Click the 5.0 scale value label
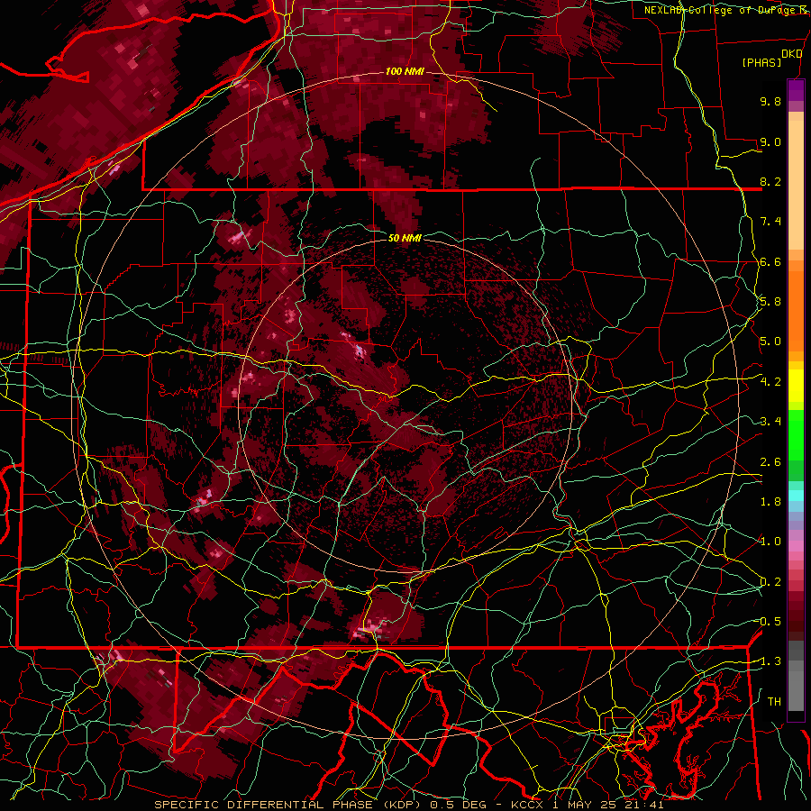This screenshot has width=811, height=811. coord(770,342)
